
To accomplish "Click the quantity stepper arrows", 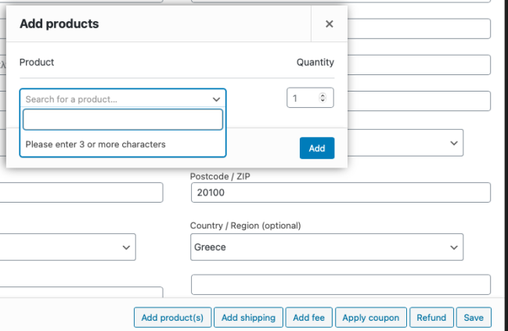I will click(322, 99).
